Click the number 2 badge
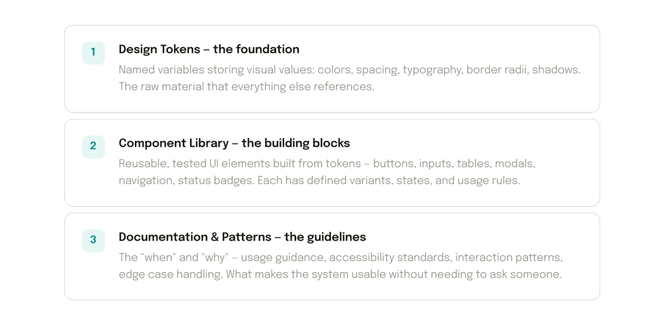The height and width of the screenshot is (326, 665). tap(93, 146)
